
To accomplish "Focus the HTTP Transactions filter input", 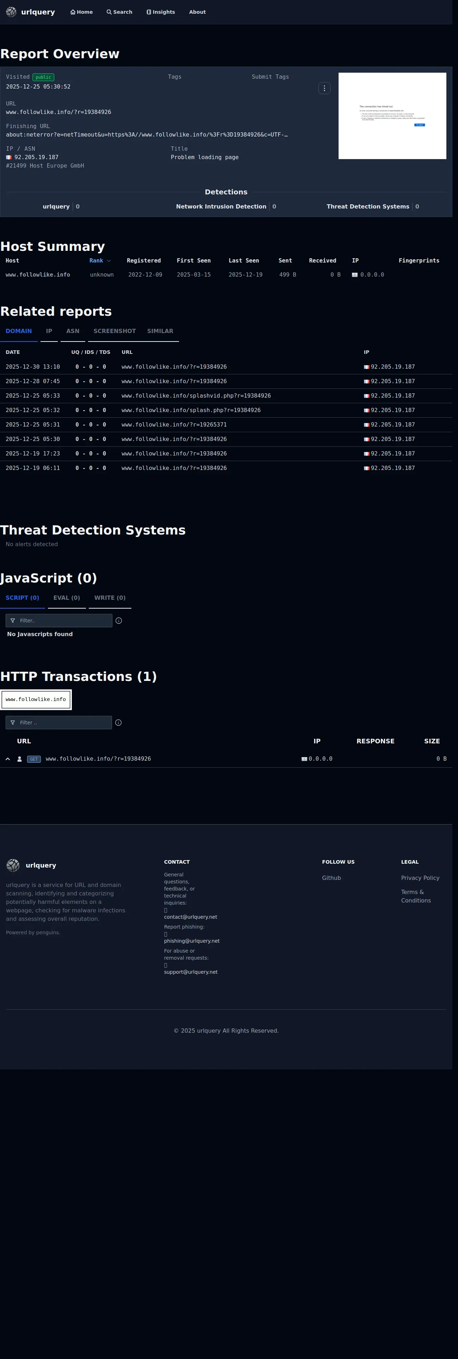I will tap(59, 723).
